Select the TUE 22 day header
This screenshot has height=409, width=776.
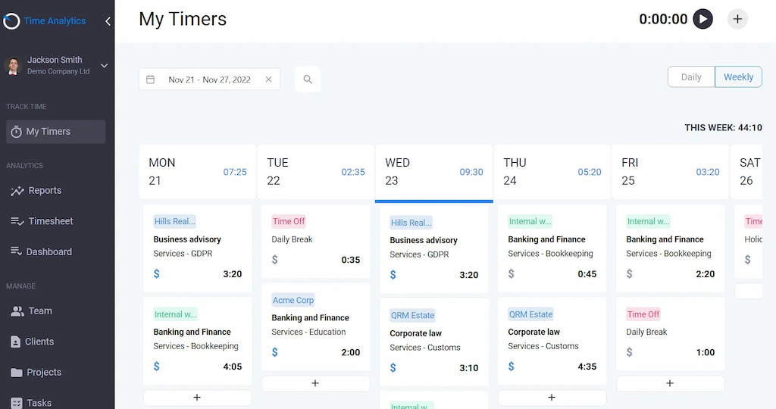(316, 172)
